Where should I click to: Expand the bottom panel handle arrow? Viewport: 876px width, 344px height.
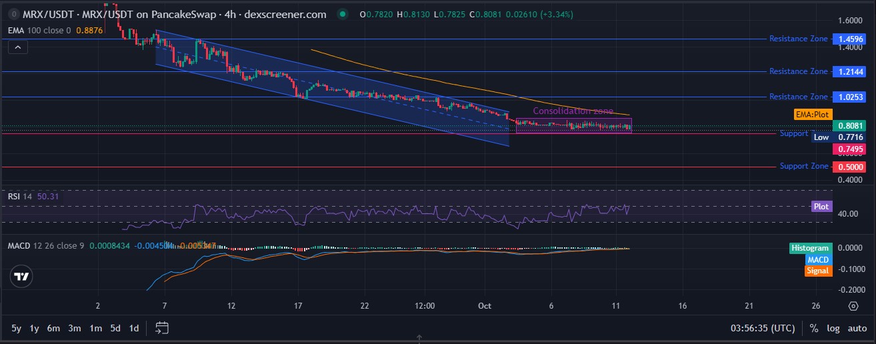coord(419,338)
